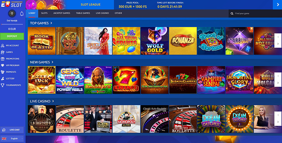Select the VIP Program diamond icon
Image resolution: width=282 pixels, height=143 pixels.
tap(2, 66)
